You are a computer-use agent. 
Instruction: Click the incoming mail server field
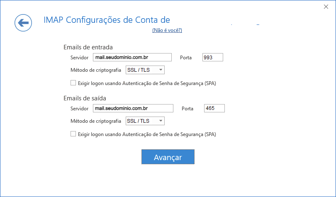pos(132,57)
